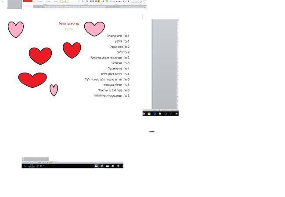Select the red heart at lower left
The width and height of the screenshot is (285, 197).
click(x=32, y=80)
